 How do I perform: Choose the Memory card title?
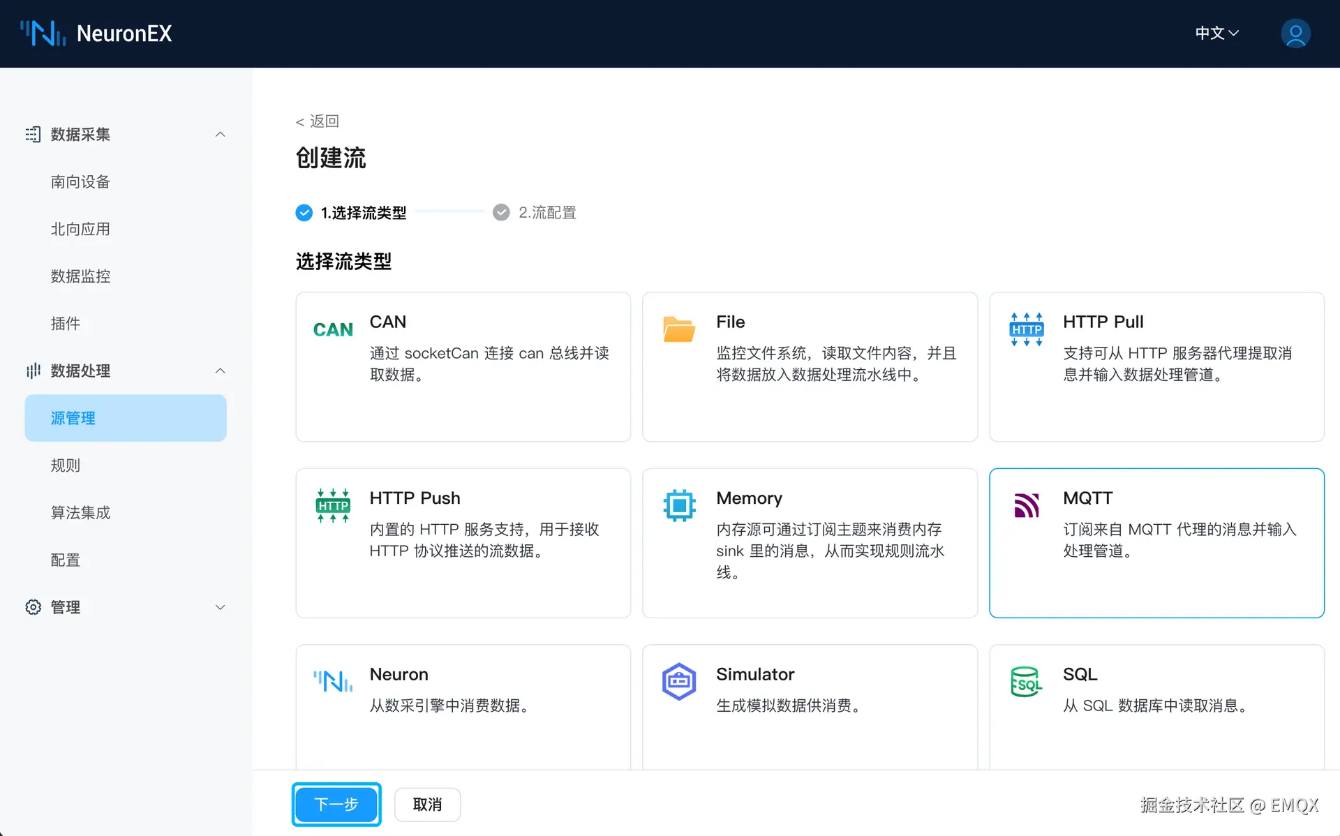click(749, 498)
